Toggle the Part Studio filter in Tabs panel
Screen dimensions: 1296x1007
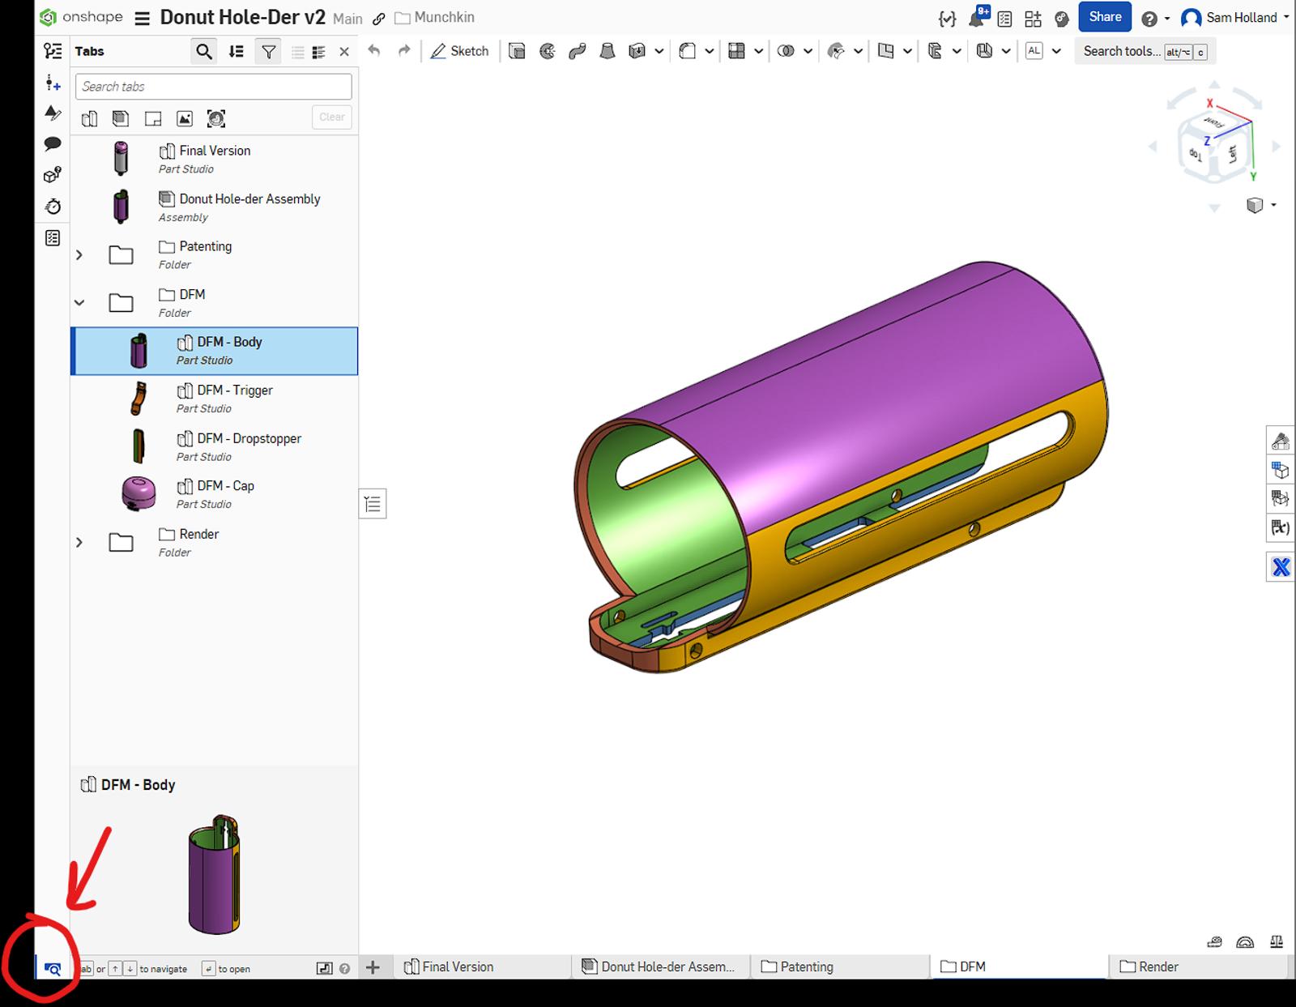89,117
